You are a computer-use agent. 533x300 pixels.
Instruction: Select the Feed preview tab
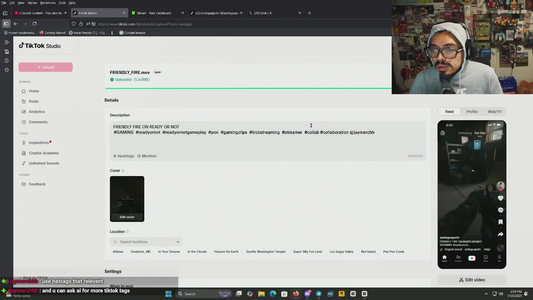tap(449, 112)
